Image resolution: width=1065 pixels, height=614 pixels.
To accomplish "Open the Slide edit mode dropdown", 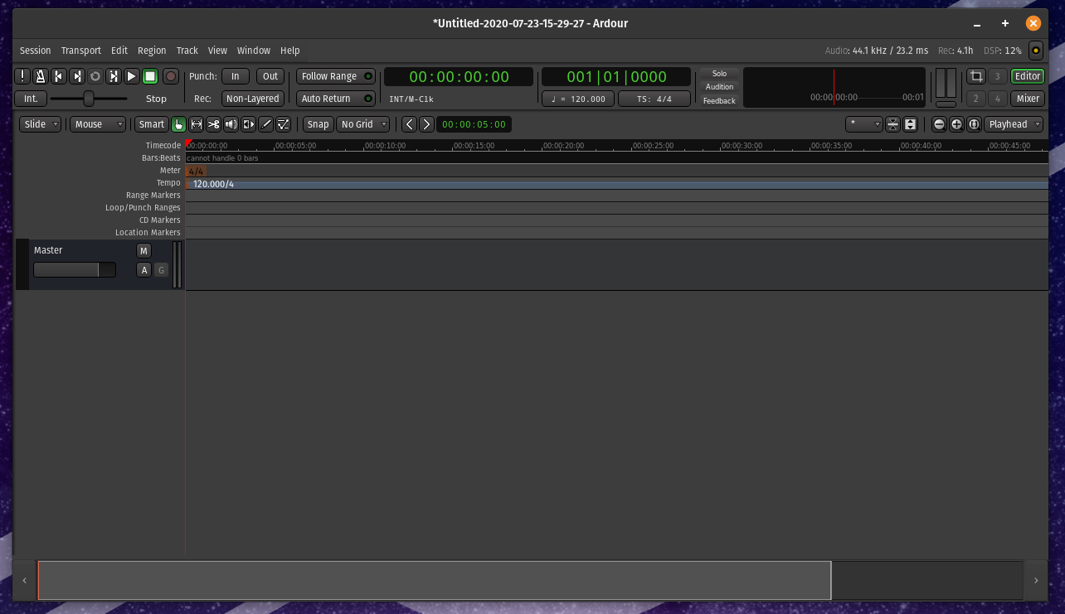I will click(x=41, y=124).
